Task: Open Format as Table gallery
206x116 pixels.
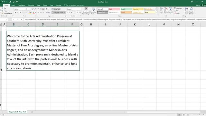Action: (x=93, y=11)
